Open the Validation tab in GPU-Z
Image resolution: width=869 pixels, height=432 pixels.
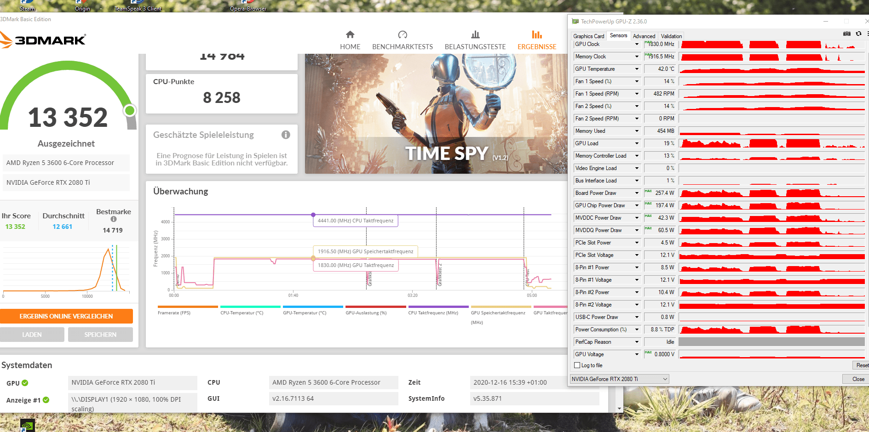pyautogui.click(x=671, y=36)
